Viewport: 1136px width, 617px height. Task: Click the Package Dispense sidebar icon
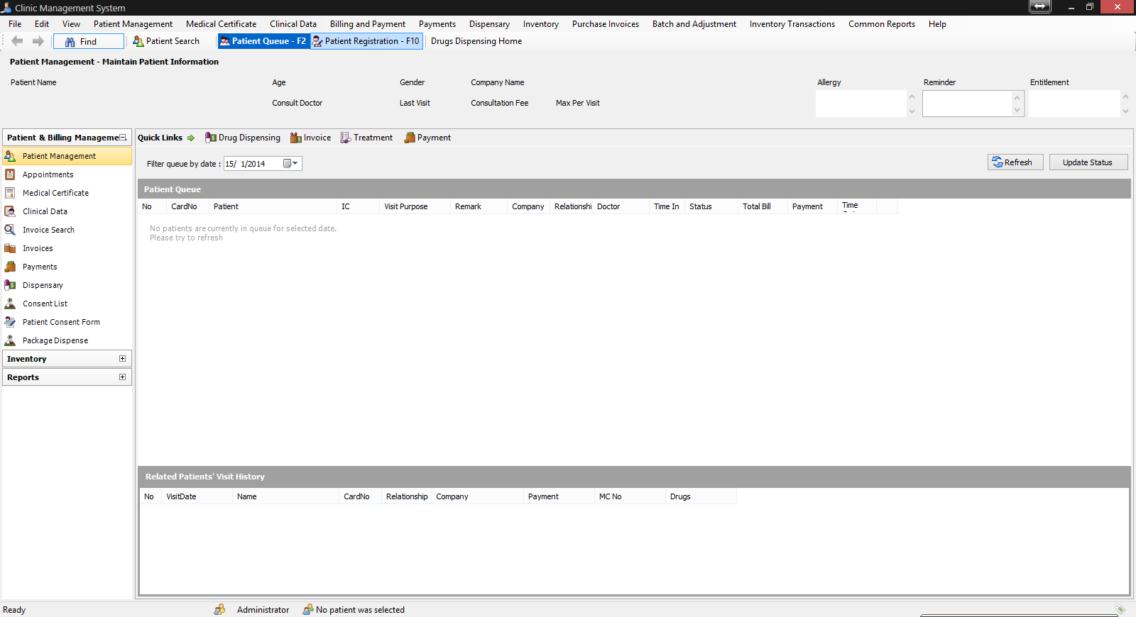click(x=10, y=340)
